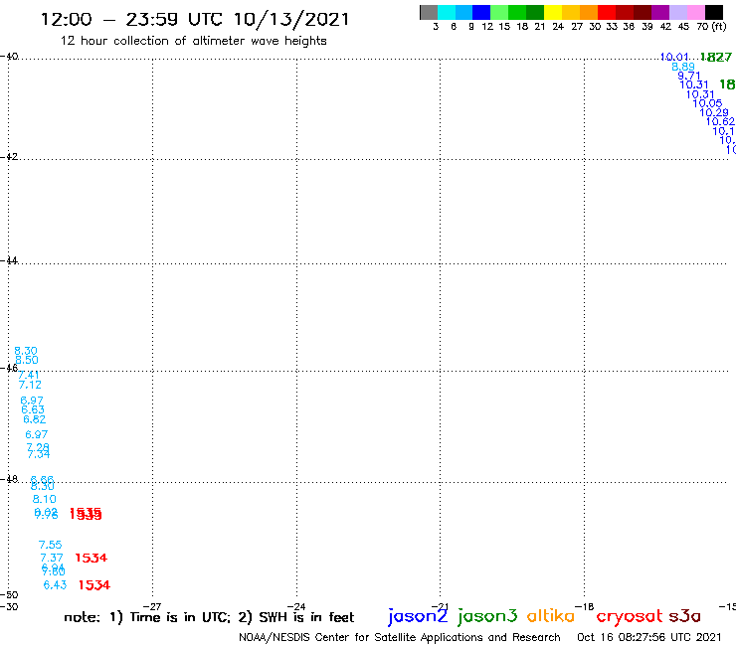
Task: Click the wave height value "8.89"
Action: 683,68
